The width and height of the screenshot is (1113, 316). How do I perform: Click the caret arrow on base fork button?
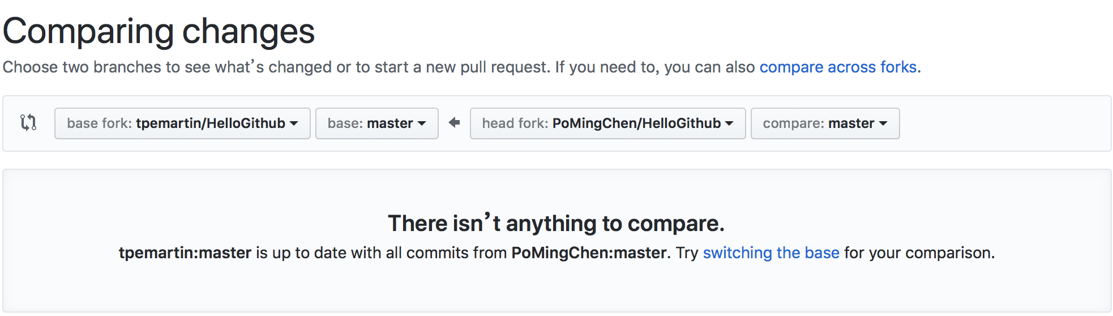pos(294,123)
